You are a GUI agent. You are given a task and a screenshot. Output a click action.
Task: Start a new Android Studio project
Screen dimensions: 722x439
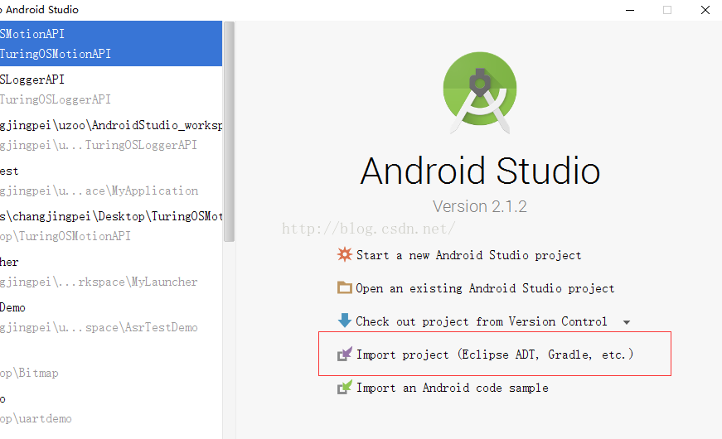click(x=468, y=255)
